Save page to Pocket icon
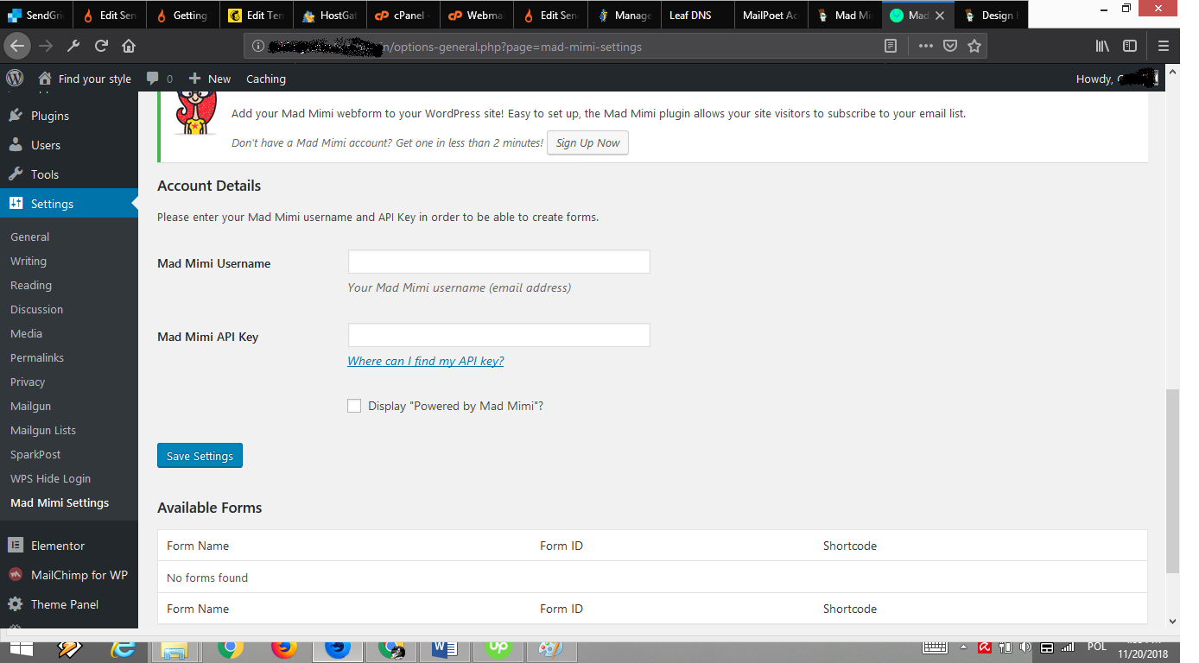 coord(949,47)
